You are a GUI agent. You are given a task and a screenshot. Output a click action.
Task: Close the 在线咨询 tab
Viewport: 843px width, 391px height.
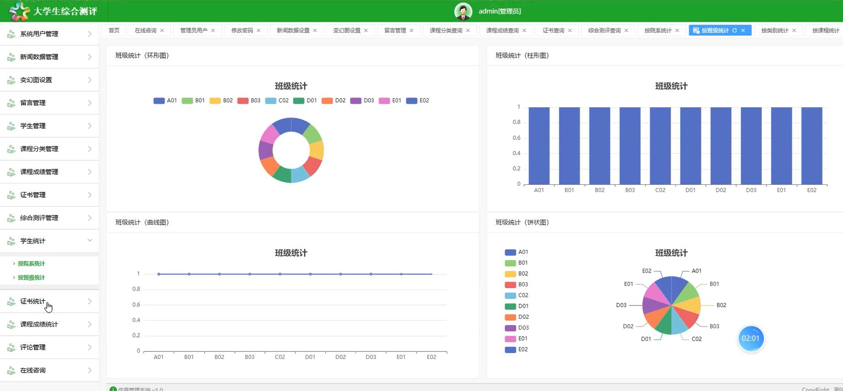coord(162,30)
